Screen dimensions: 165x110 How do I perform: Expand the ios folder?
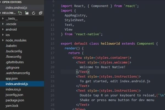[8, 35]
